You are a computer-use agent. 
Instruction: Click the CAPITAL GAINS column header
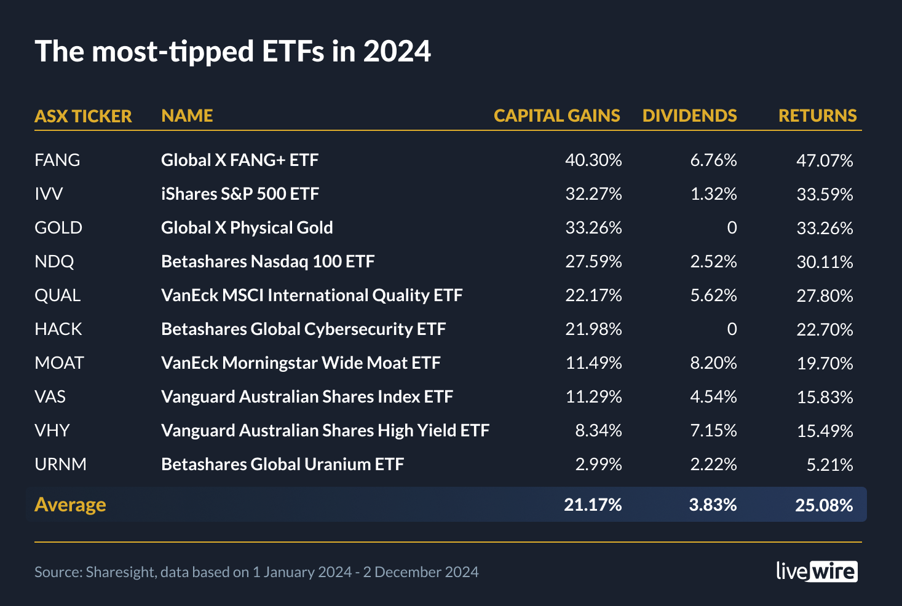pyautogui.click(x=556, y=116)
